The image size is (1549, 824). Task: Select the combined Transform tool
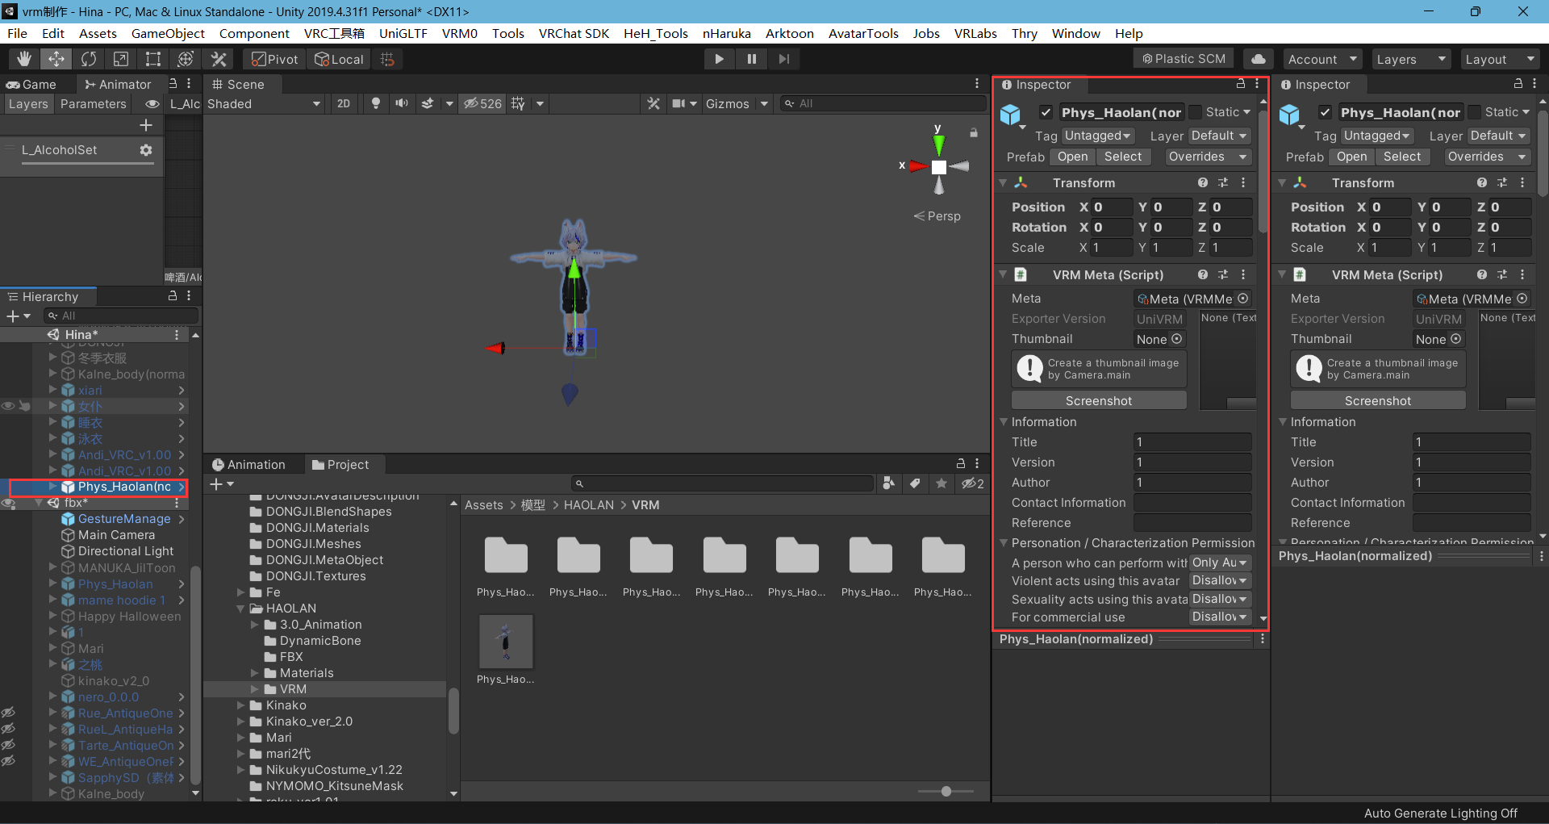[x=186, y=59]
